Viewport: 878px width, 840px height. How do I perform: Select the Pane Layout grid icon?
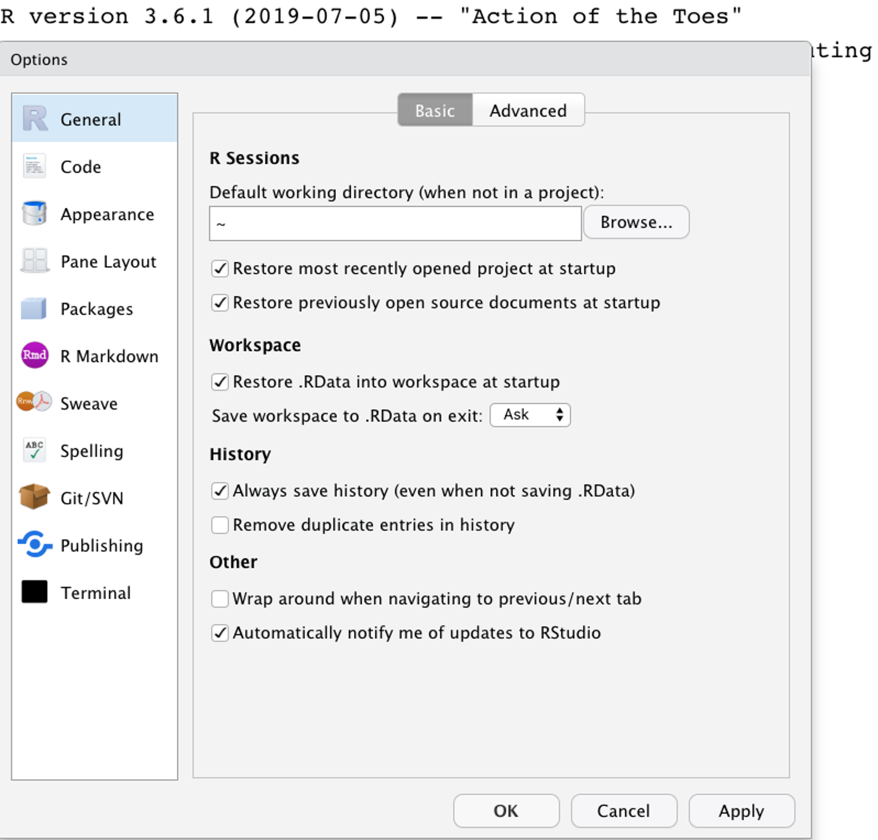(34, 260)
